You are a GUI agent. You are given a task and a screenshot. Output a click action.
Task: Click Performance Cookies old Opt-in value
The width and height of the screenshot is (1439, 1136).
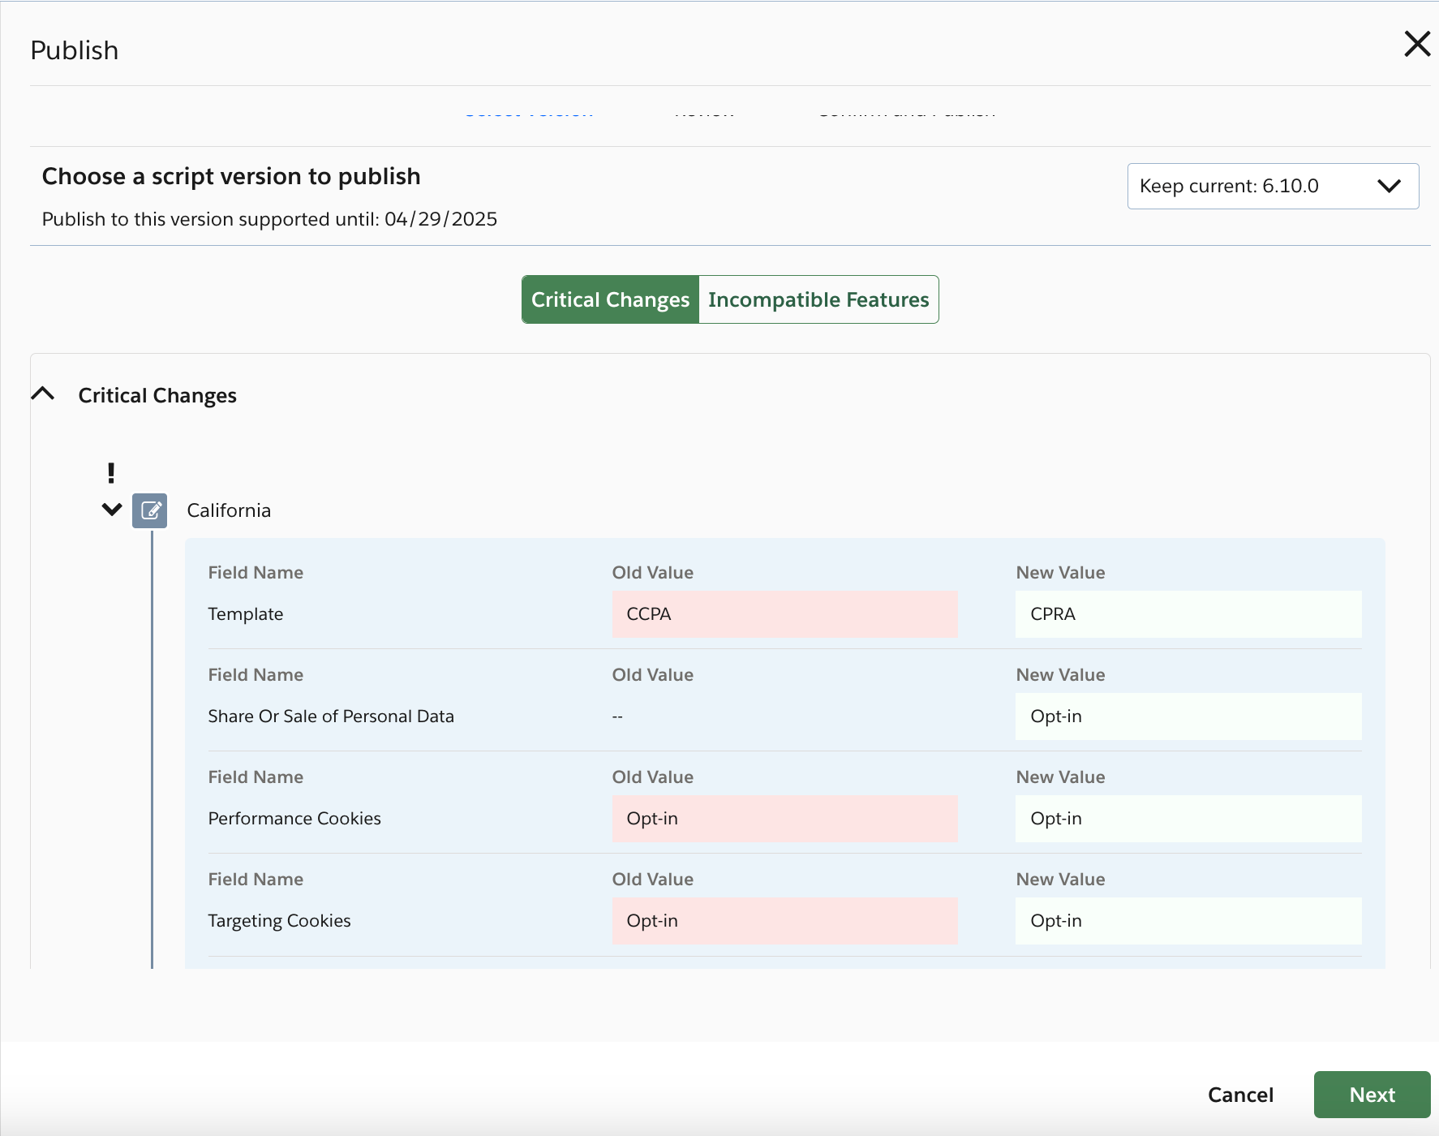coord(784,819)
